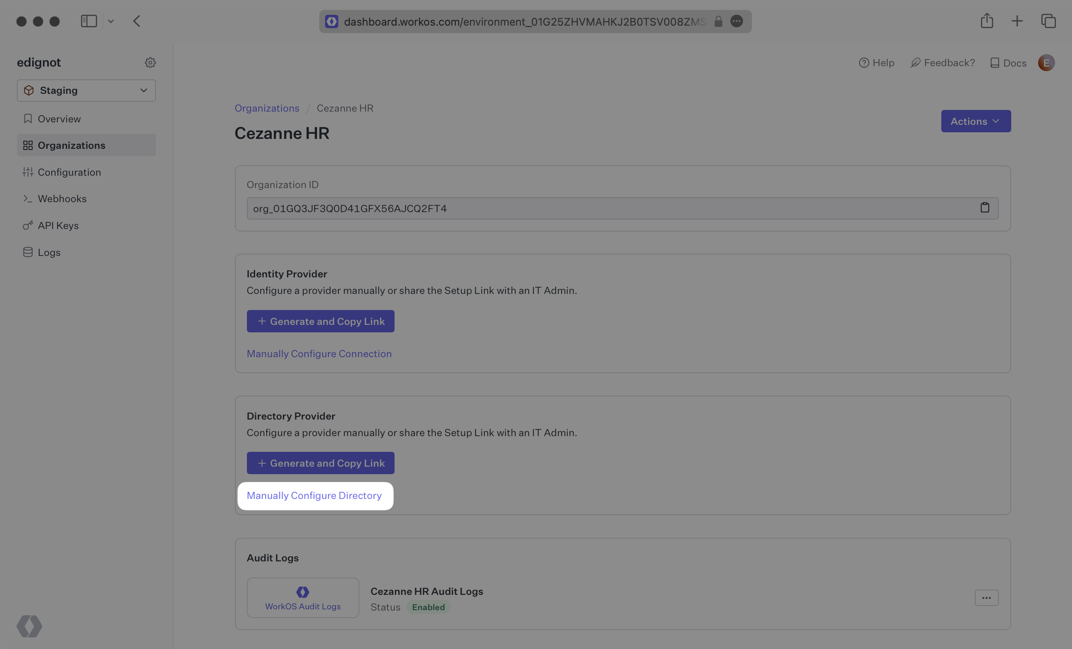Select Overview in the sidebar
1072x649 pixels.
coord(59,118)
